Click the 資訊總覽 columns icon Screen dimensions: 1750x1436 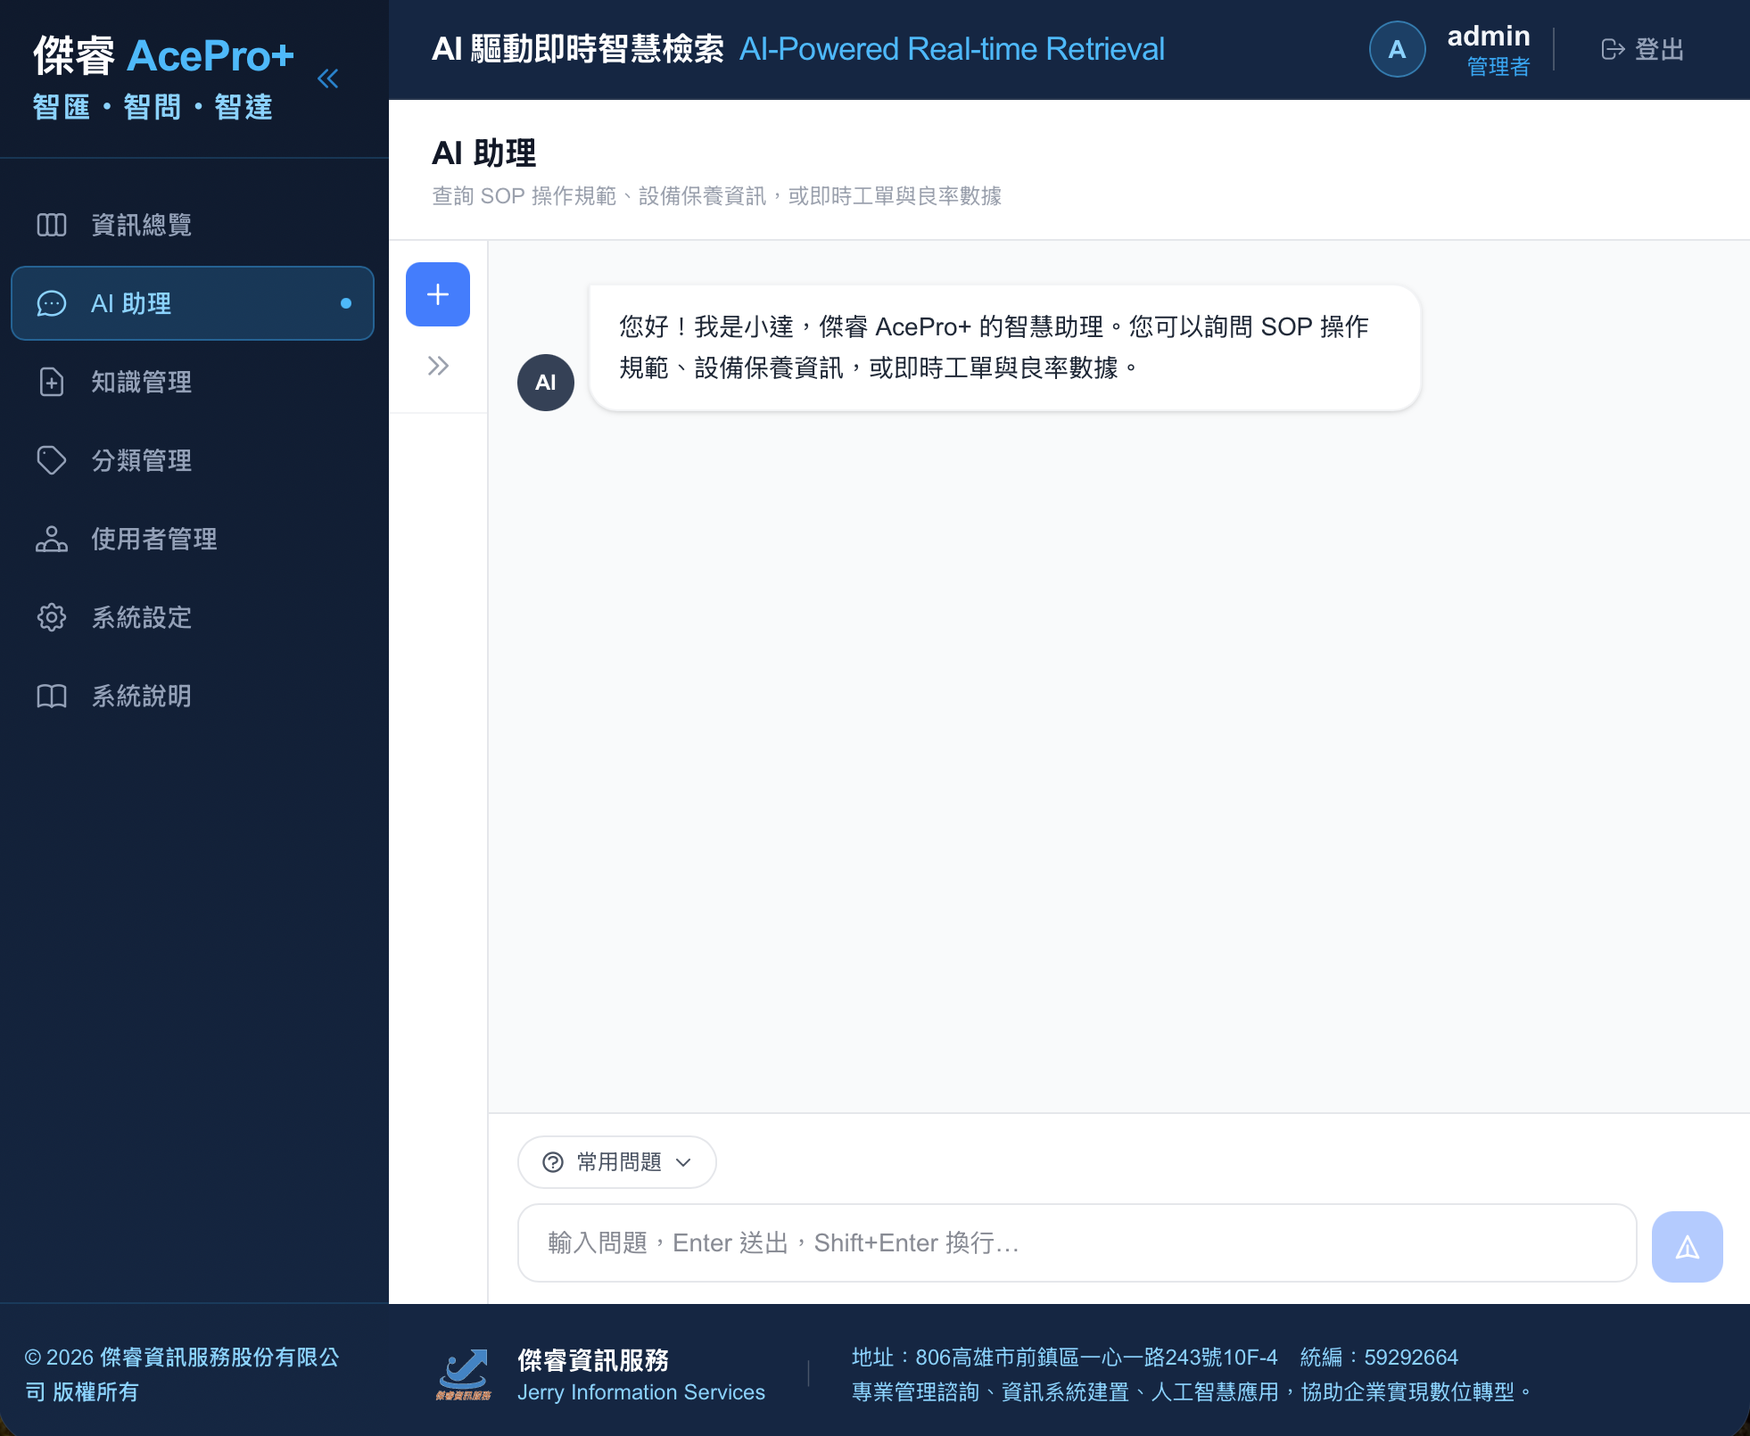tap(52, 225)
